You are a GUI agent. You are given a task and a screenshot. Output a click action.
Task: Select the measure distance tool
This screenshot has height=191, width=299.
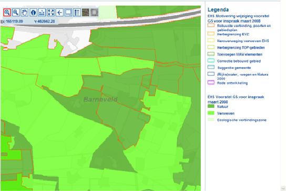[42, 13]
